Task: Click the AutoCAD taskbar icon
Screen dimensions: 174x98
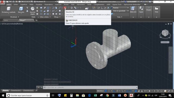Action: [131, 96]
